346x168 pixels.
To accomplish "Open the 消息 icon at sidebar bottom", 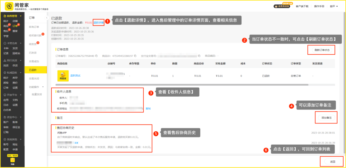I will (x=12, y=160).
